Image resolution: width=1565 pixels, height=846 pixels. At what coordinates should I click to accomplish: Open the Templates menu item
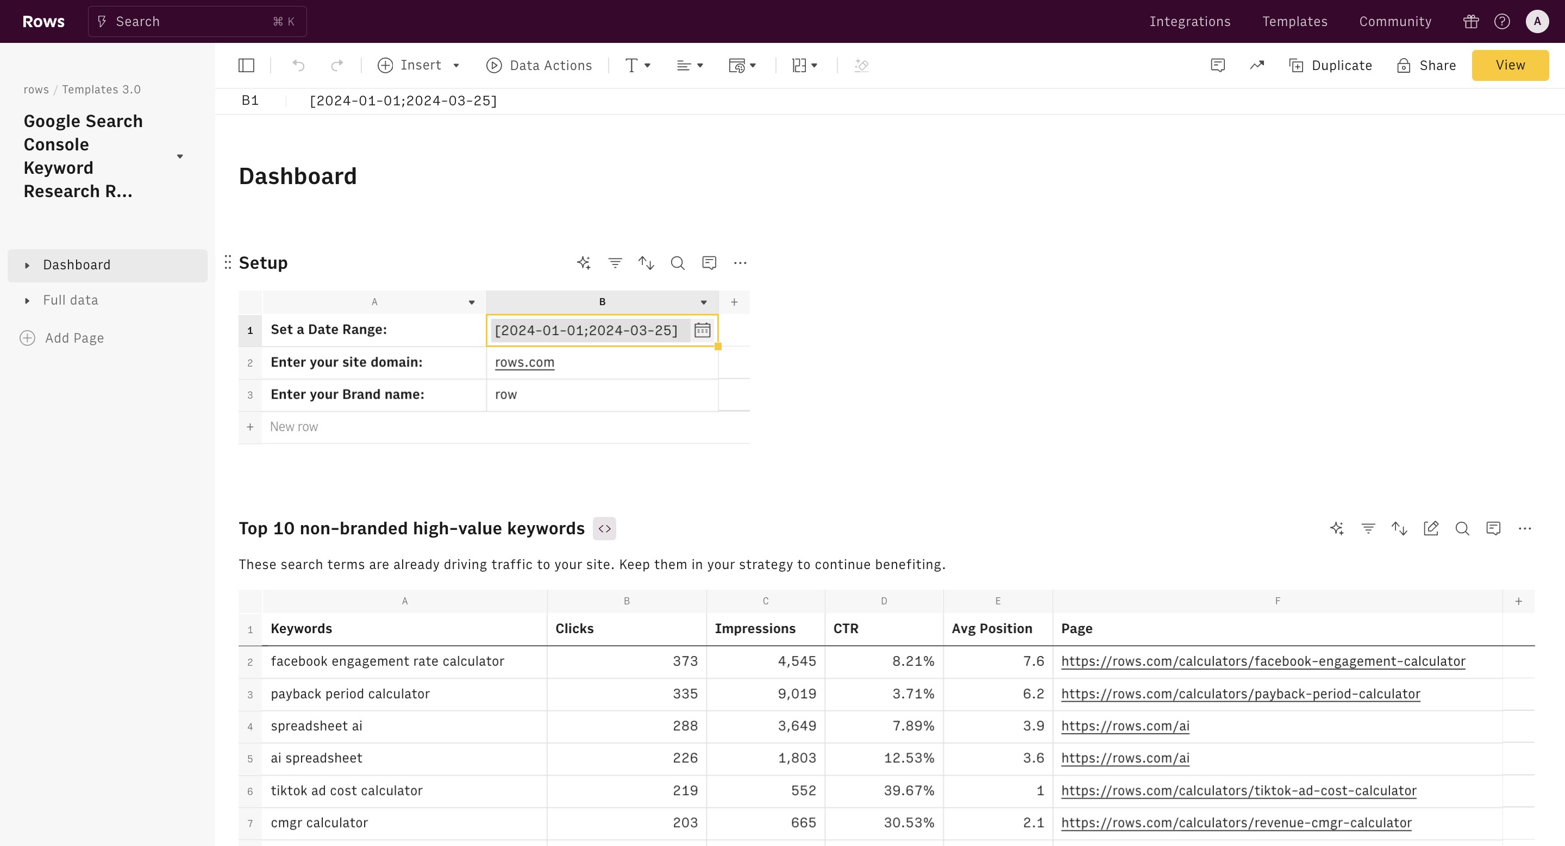pos(1294,22)
